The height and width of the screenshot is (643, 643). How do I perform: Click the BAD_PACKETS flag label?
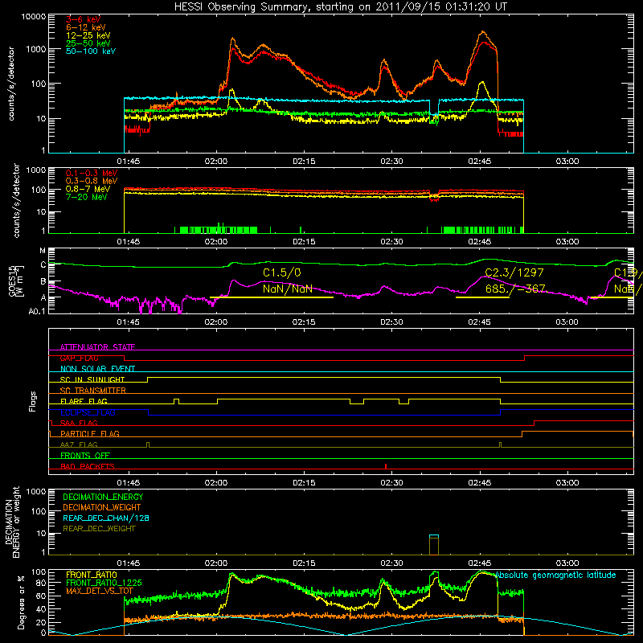[88, 466]
